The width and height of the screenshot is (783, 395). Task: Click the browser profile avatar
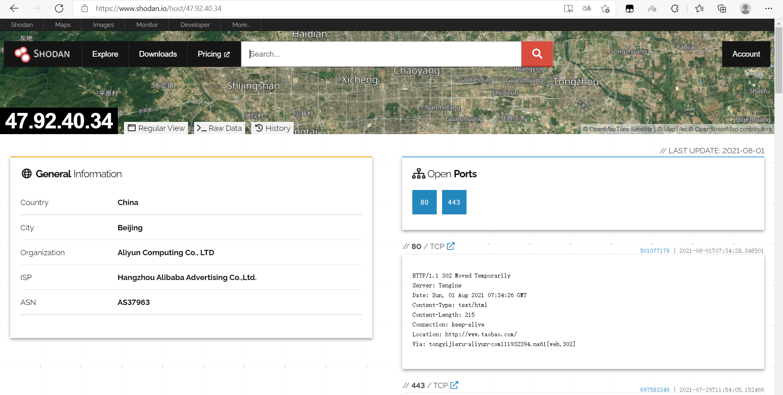pos(745,9)
